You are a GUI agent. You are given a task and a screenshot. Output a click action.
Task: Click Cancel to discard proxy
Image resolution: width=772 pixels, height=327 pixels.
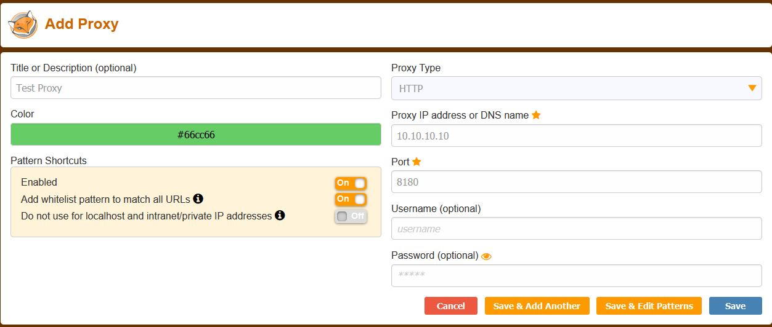point(450,306)
